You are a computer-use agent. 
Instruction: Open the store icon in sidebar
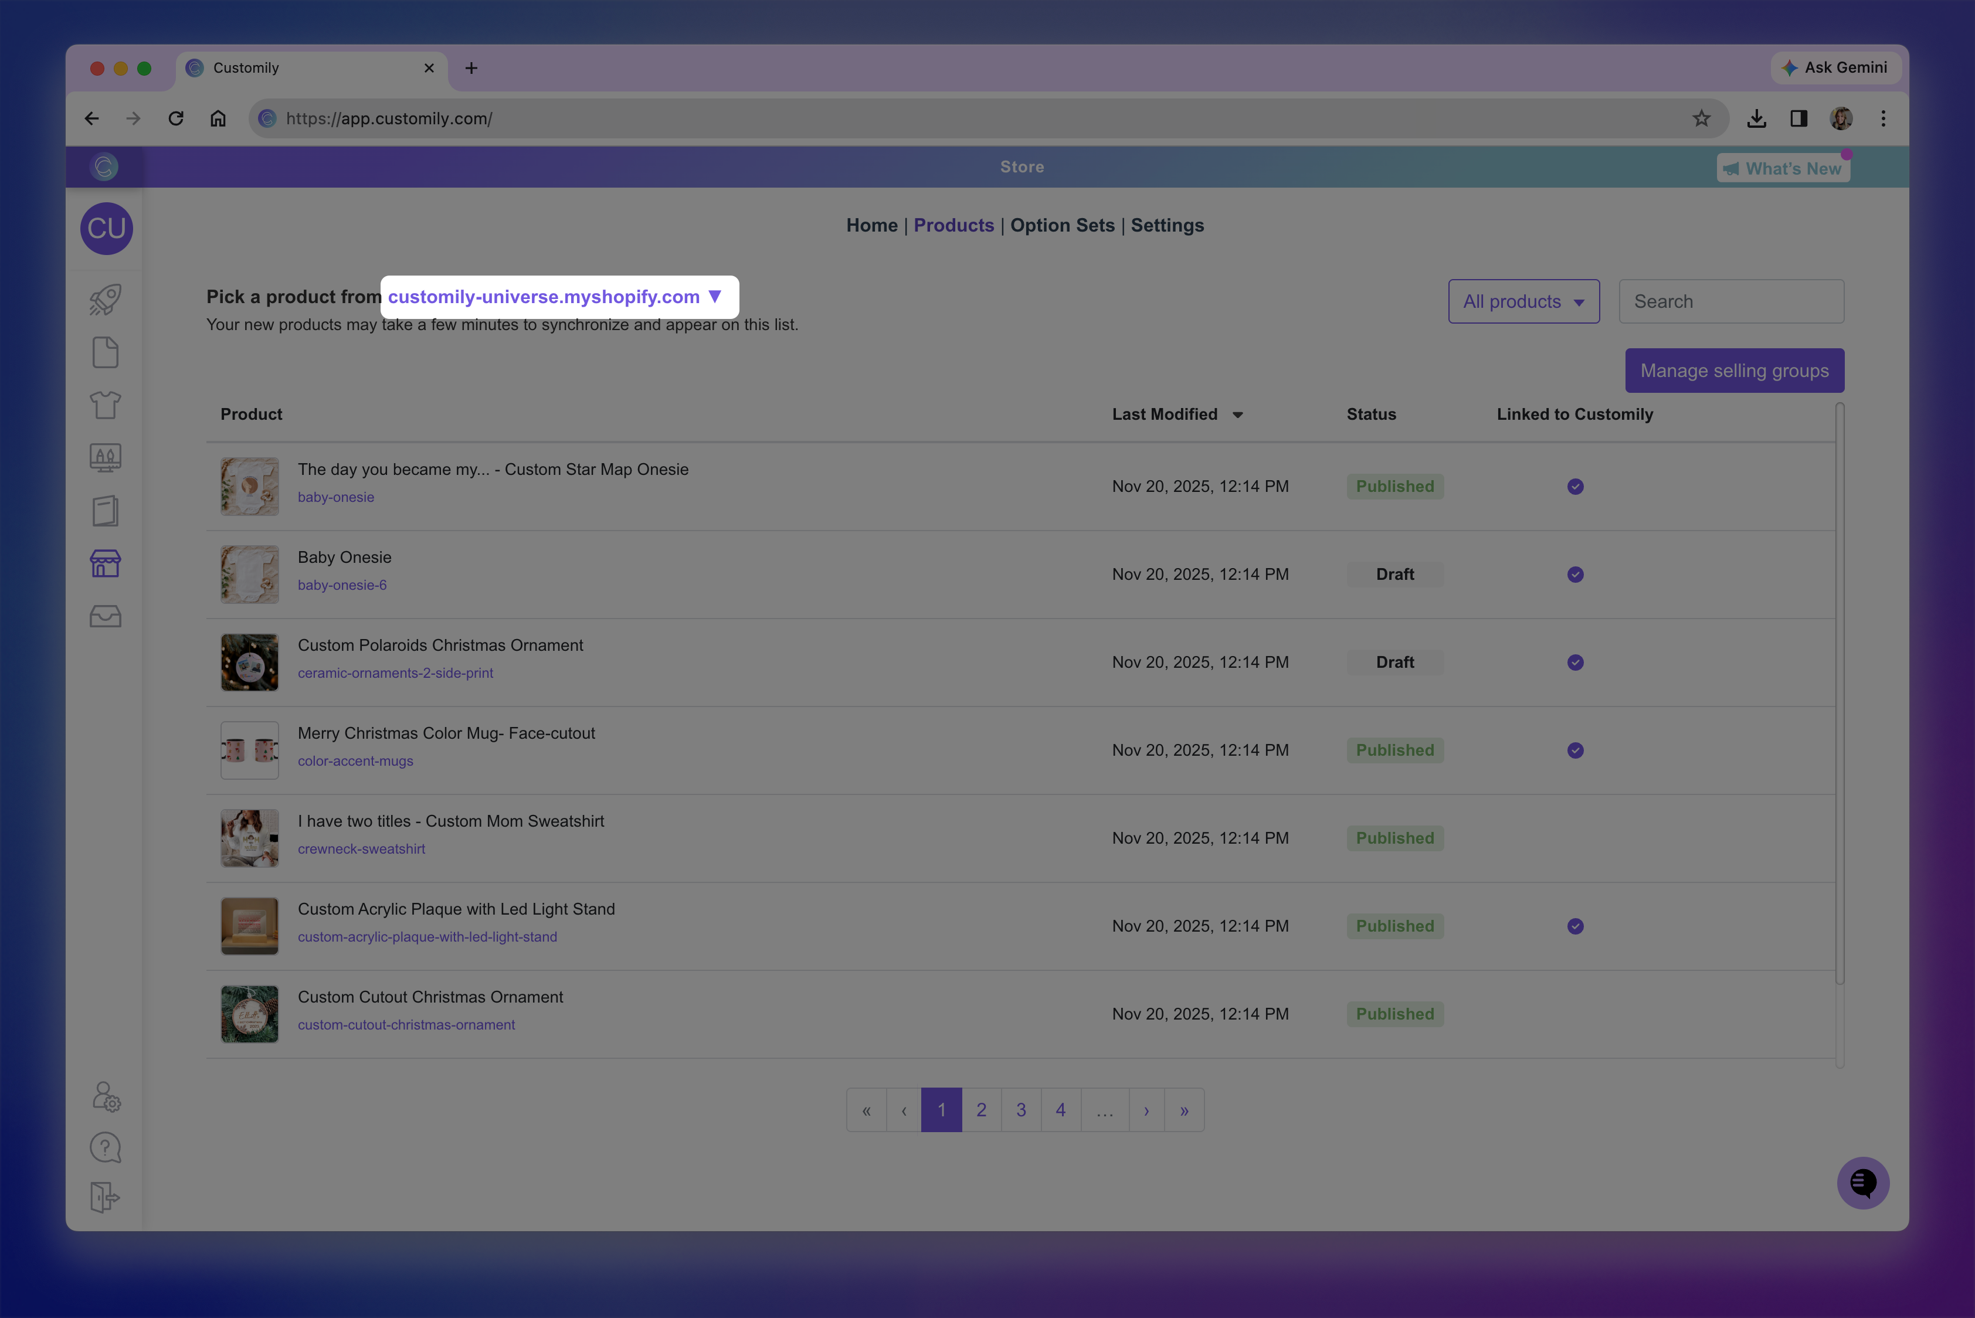(x=106, y=563)
